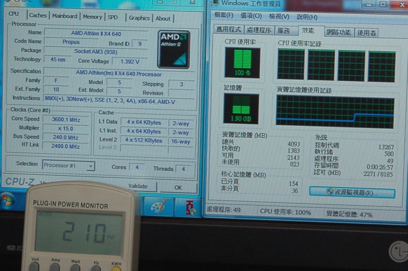
Task: Click the Name field AMD Athlon II X4 640
Action: coord(96,34)
